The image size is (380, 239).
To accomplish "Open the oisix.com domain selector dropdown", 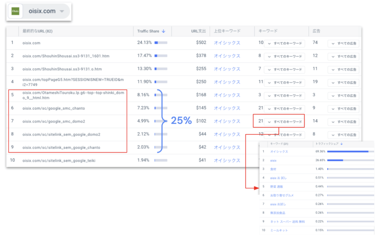I will 62,12.
